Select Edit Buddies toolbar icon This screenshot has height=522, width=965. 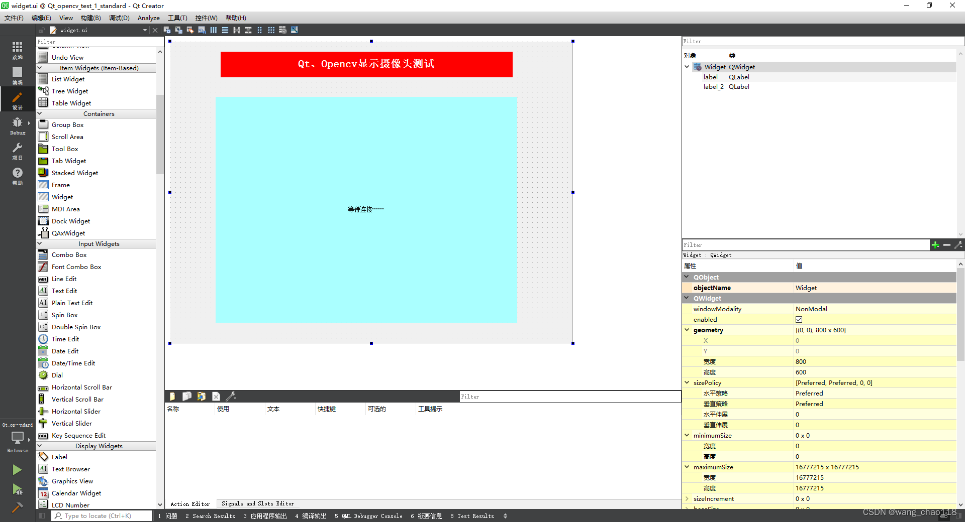(190, 30)
